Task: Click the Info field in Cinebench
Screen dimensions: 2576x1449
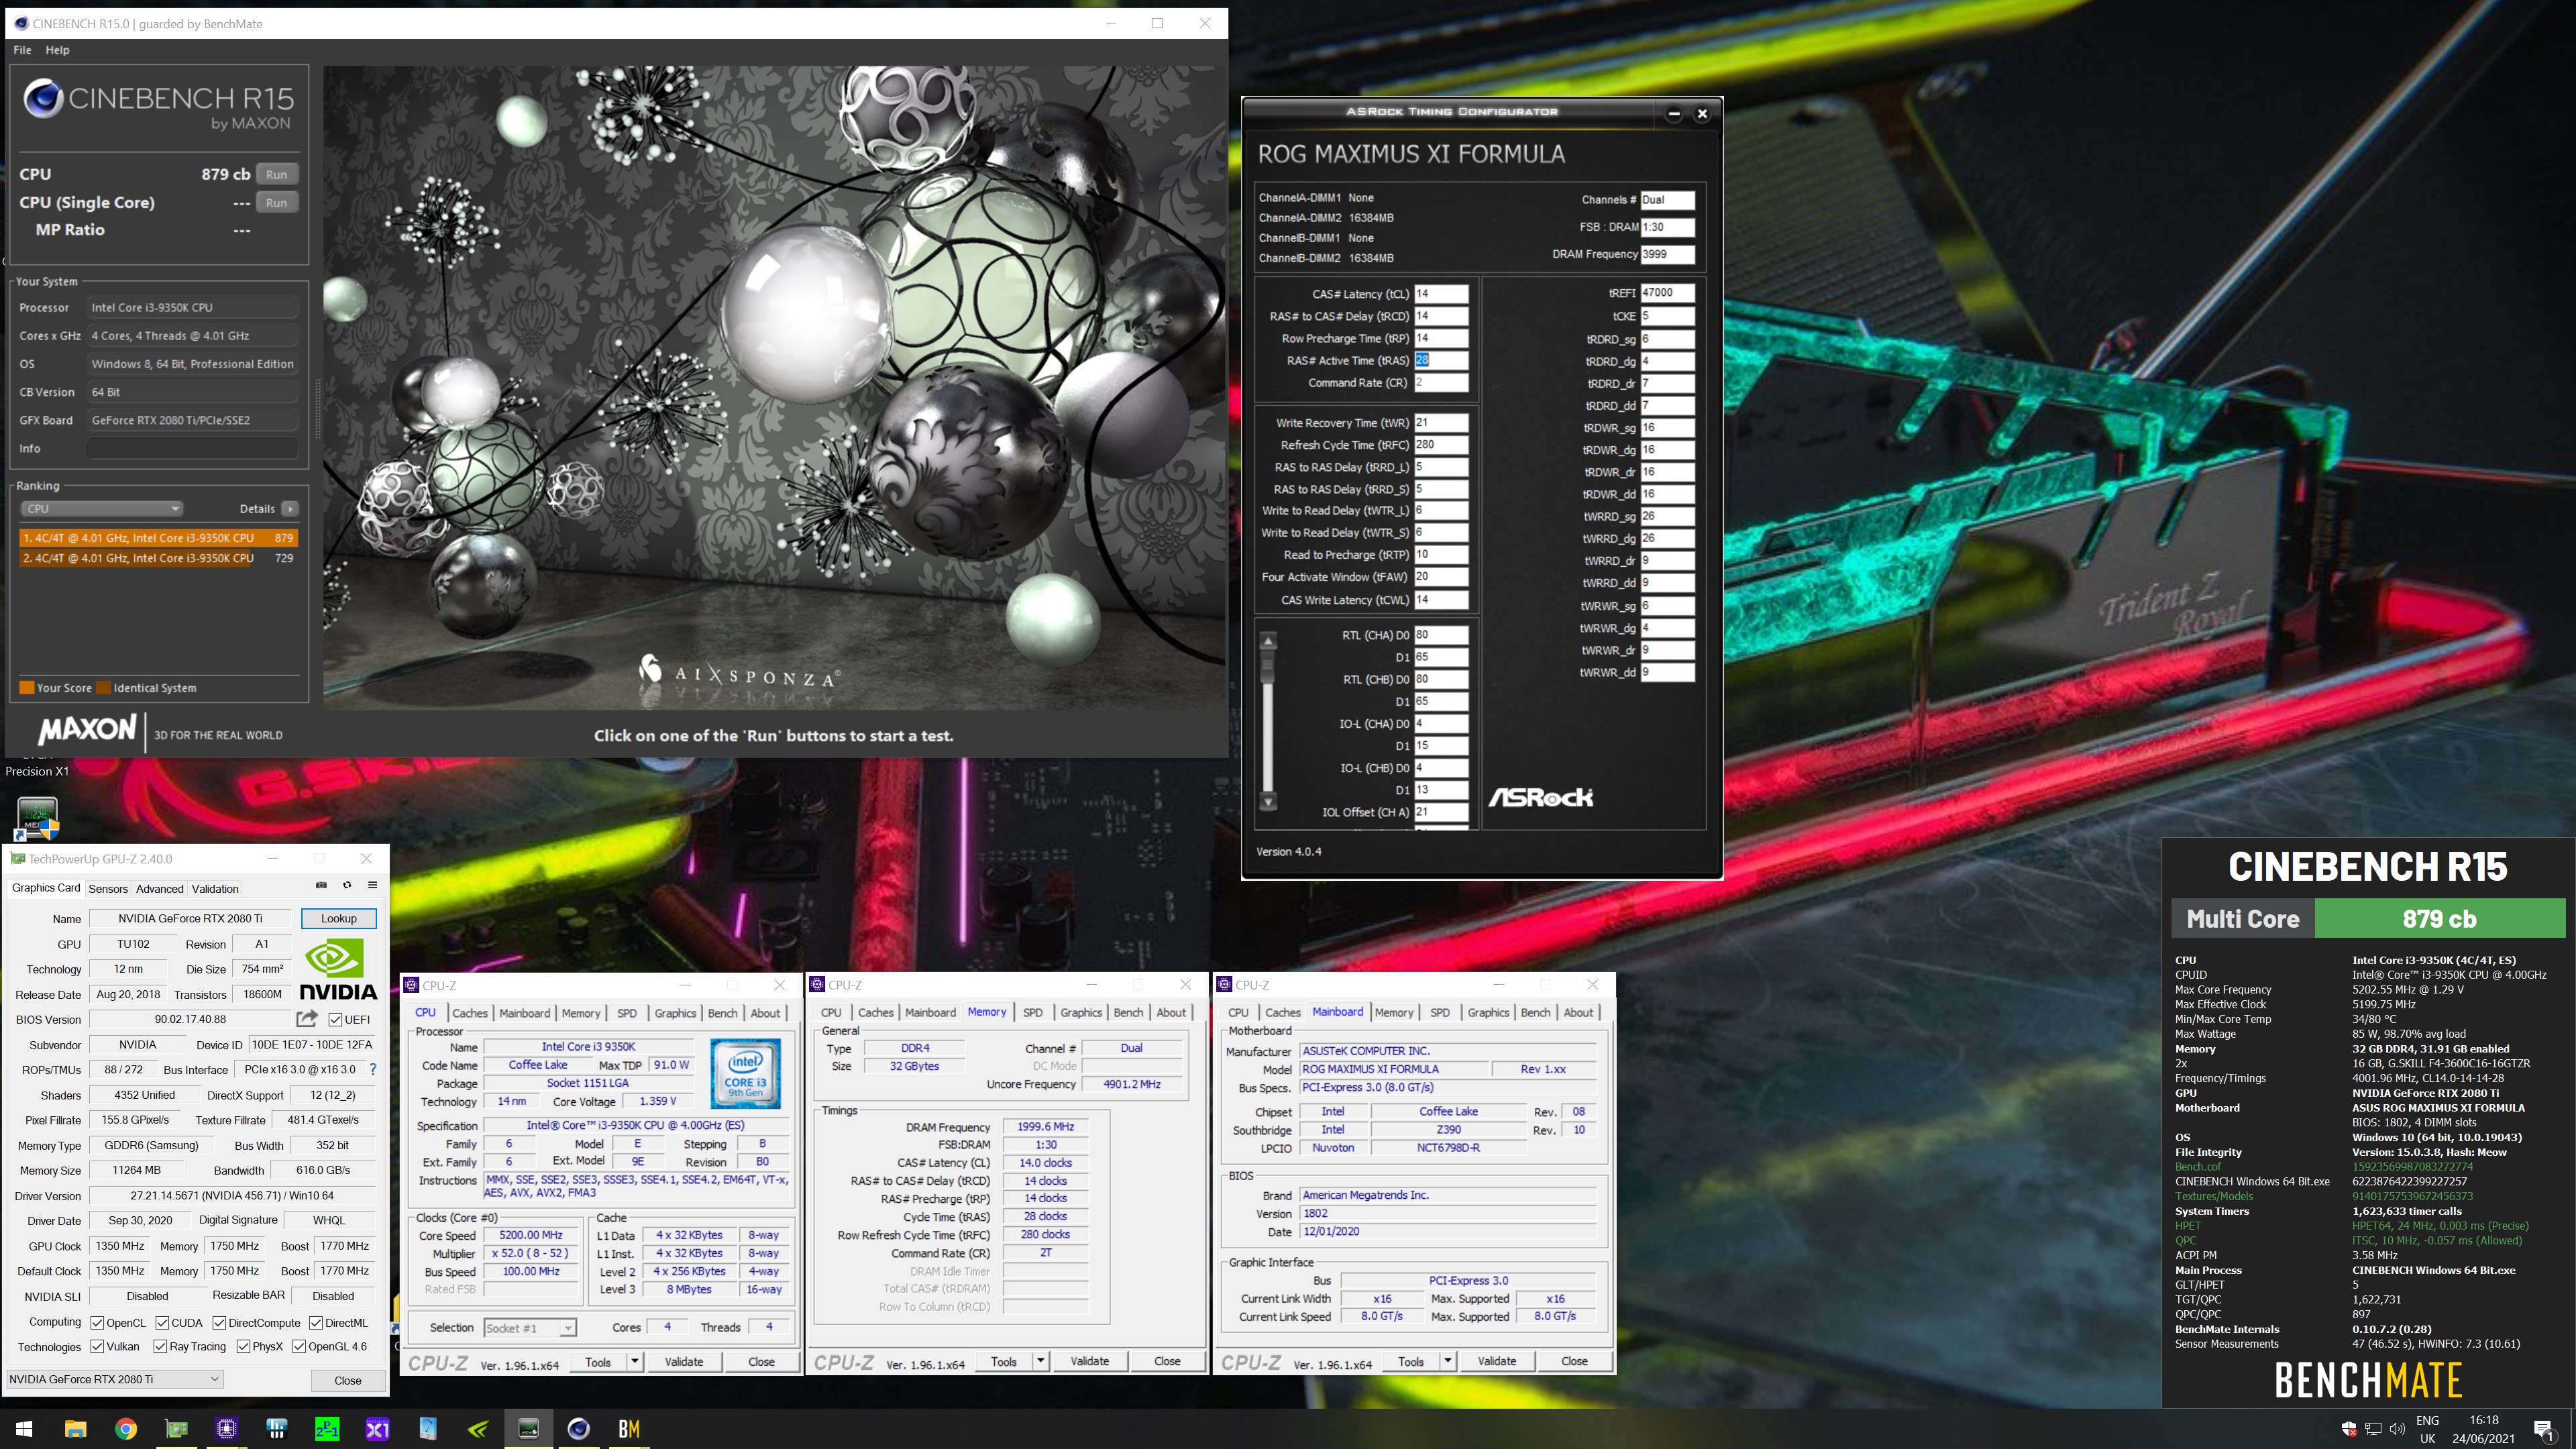Action: tap(193, 448)
